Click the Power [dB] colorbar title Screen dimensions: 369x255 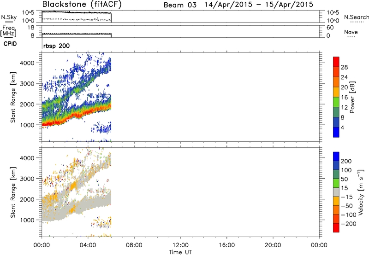pyautogui.click(x=352, y=97)
